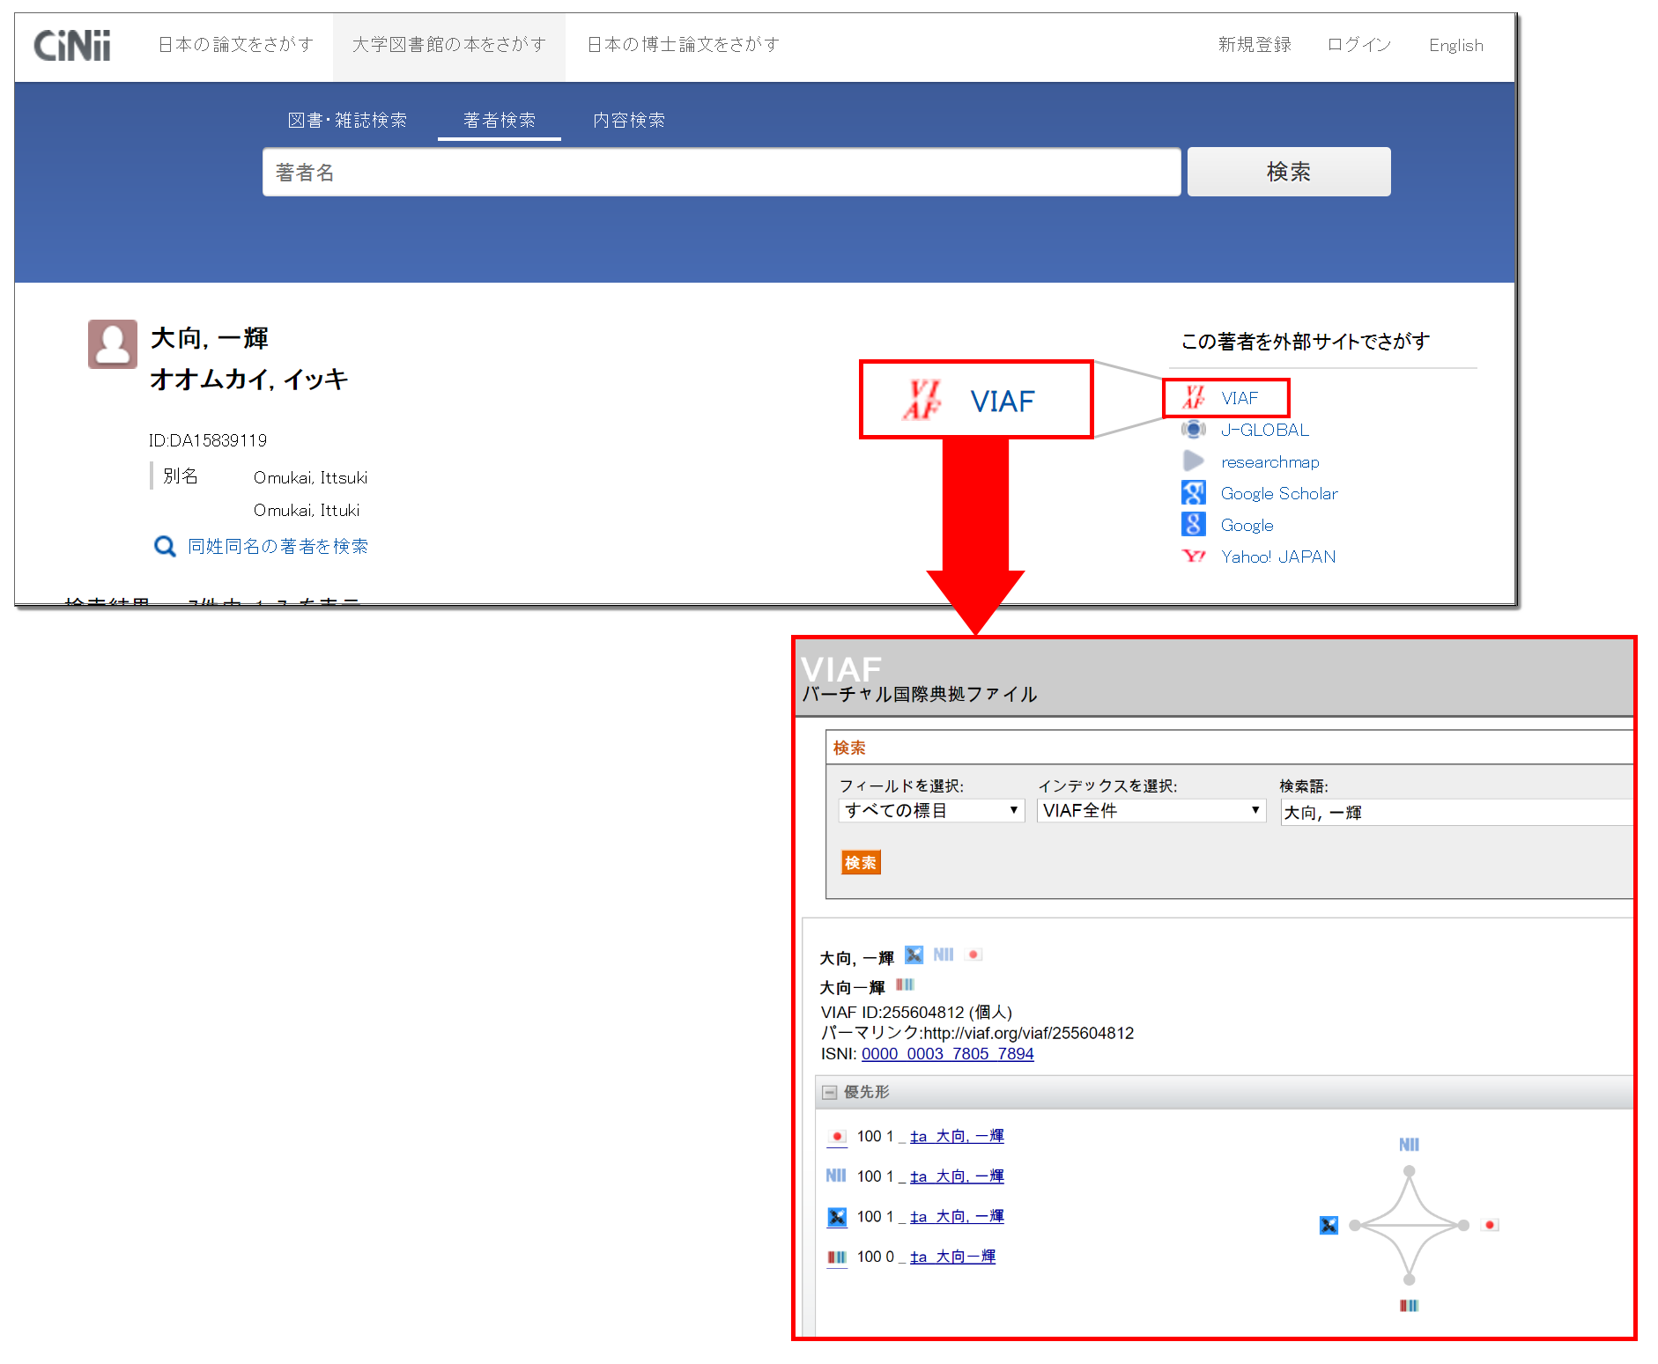Open the VIAF全件 index dropdown

point(1151,810)
